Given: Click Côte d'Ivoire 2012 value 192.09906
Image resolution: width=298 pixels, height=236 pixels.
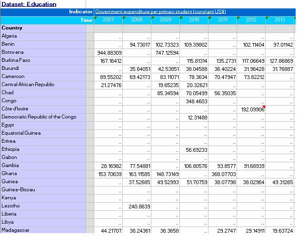Looking at the screenshot, I should click(253, 109).
